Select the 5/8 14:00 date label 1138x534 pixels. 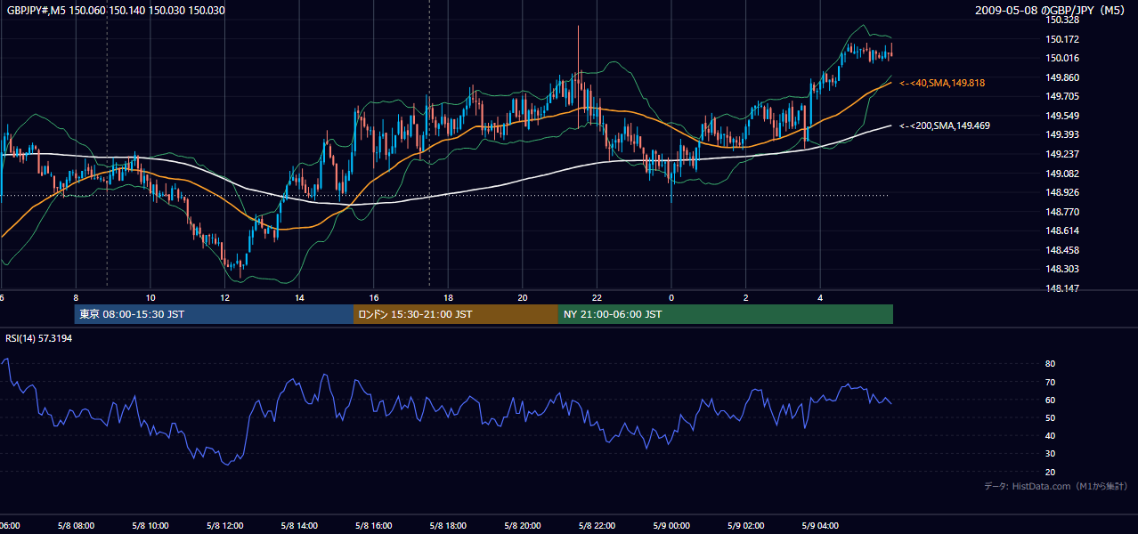299,526
